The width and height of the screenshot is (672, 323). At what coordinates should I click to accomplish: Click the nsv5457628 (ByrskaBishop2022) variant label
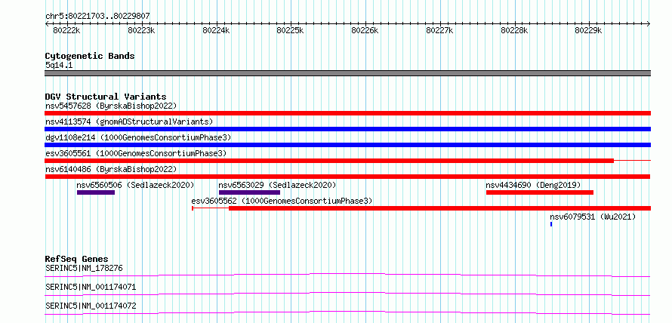click(111, 106)
